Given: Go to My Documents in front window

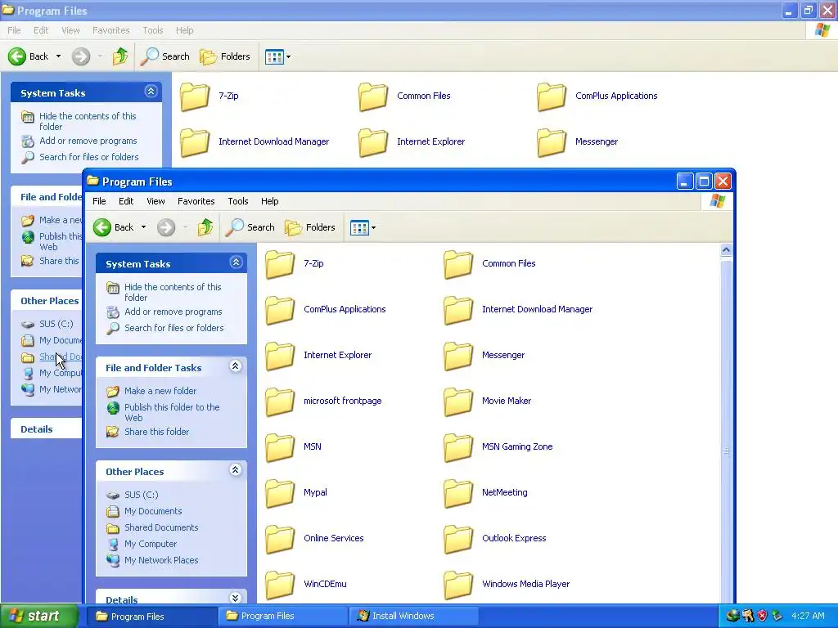Looking at the screenshot, I should coord(153,512).
